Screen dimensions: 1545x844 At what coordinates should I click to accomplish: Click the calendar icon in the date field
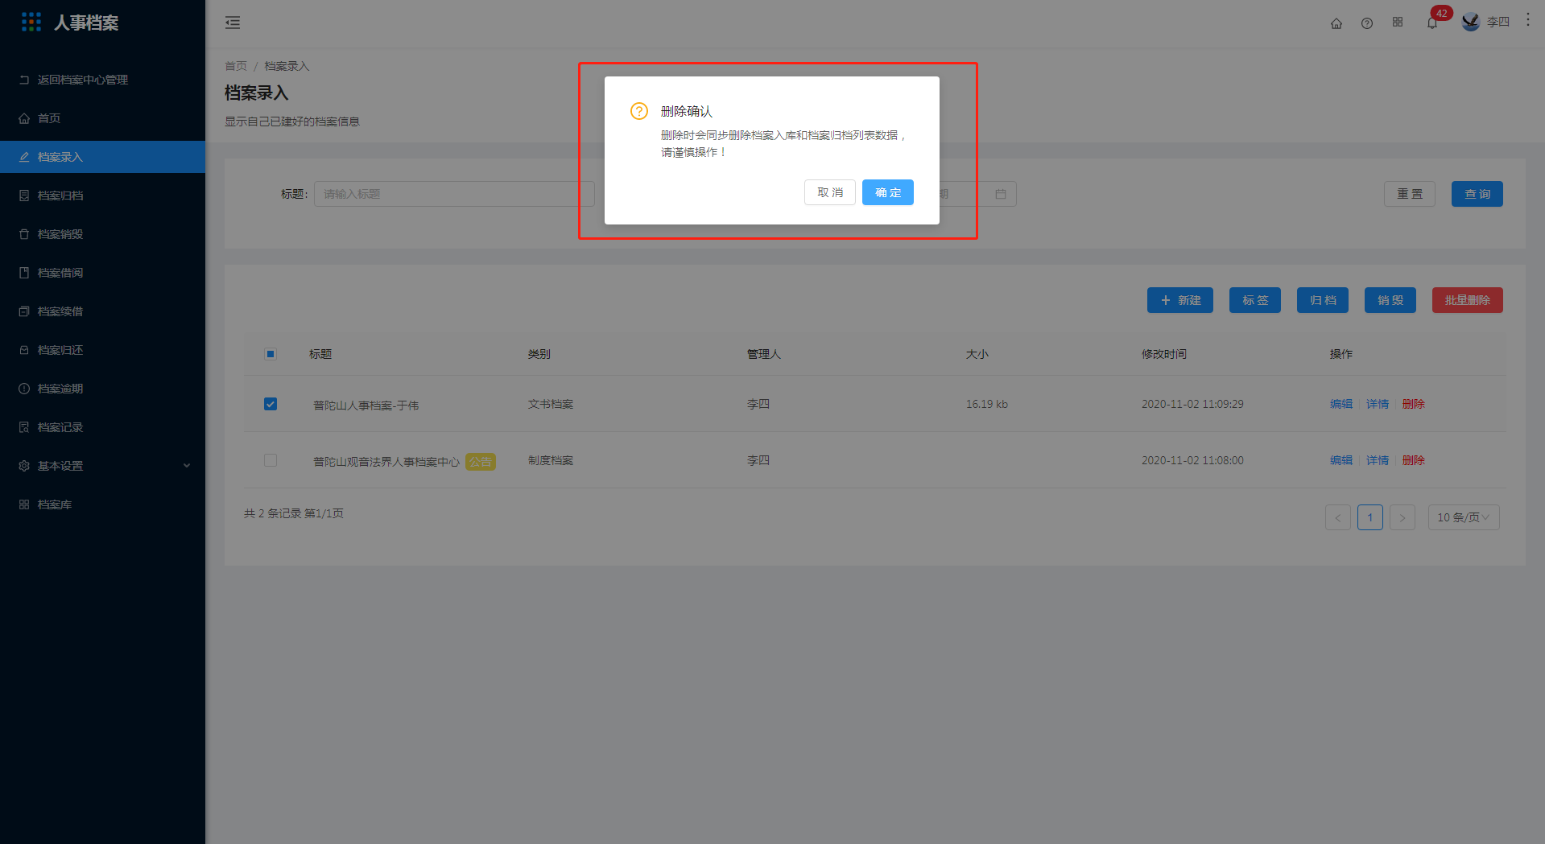(x=1001, y=194)
